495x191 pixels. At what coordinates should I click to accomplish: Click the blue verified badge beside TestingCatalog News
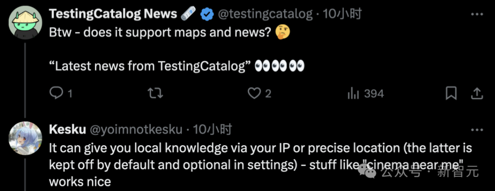(208, 14)
